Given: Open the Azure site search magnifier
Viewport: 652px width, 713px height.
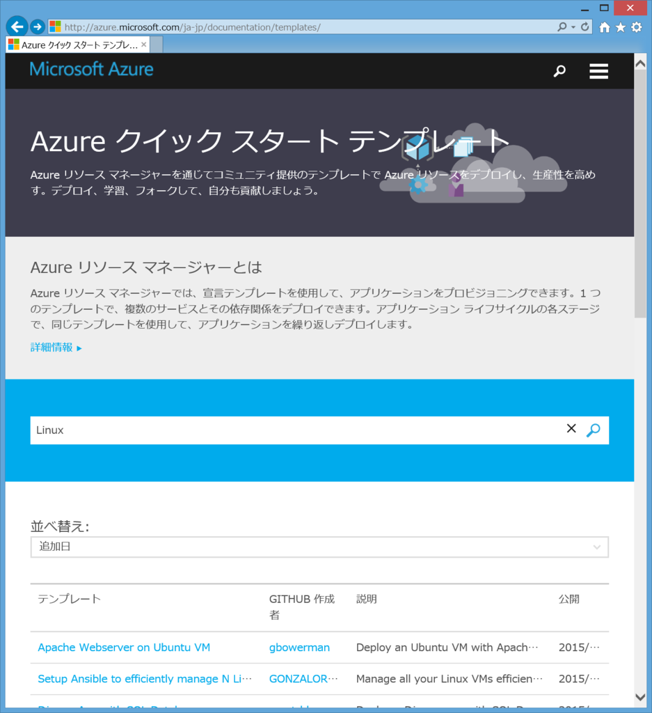Looking at the screenshot, I should pos(559,70).
